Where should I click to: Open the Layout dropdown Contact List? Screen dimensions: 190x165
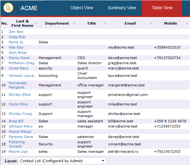(x=62, y=161)
